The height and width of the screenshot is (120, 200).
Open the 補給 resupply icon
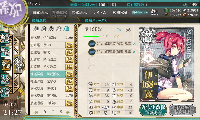click(x=5, y=51)
